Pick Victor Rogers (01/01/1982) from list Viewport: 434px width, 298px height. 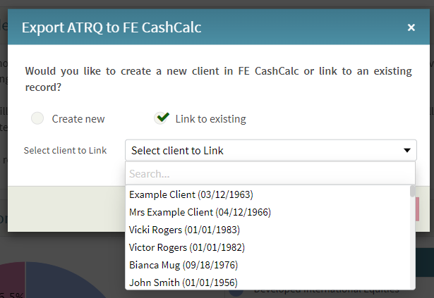click(x=267, y=247)
